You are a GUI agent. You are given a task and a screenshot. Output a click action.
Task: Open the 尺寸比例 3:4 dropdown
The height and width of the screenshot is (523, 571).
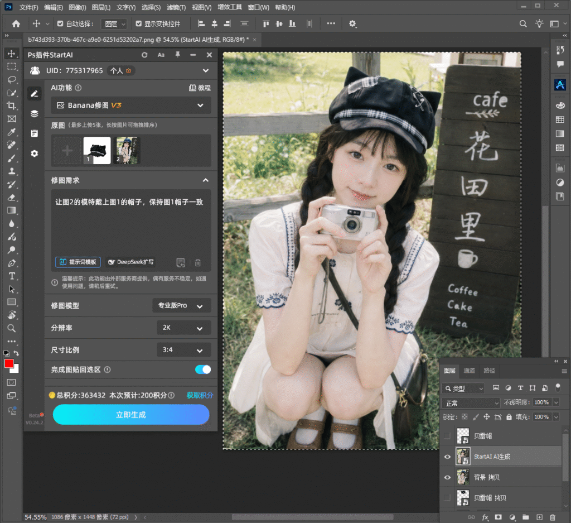(184, 350)
